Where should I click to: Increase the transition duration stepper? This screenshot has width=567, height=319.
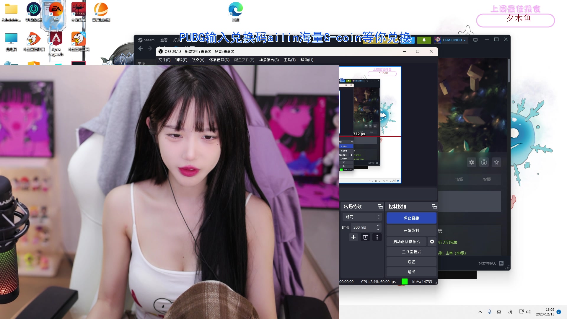point(378,225)
